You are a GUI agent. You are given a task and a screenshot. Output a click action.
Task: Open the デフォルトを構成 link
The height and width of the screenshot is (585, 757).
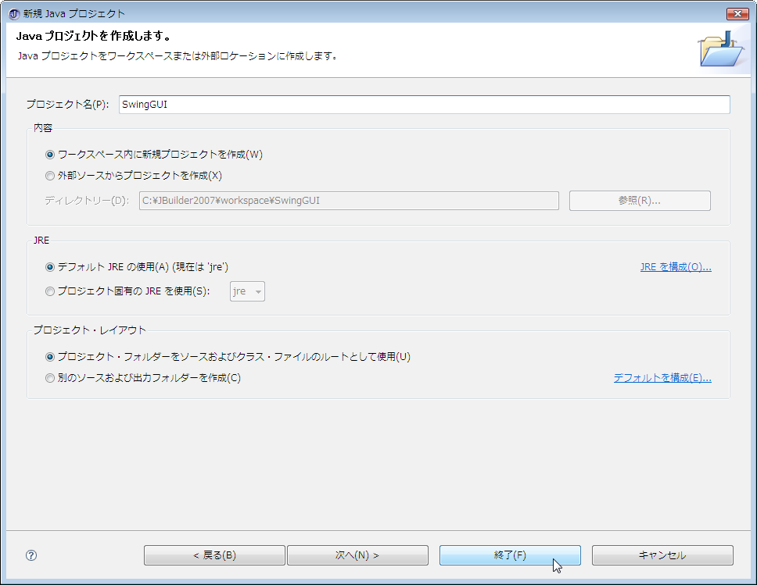tap(662, 378)
